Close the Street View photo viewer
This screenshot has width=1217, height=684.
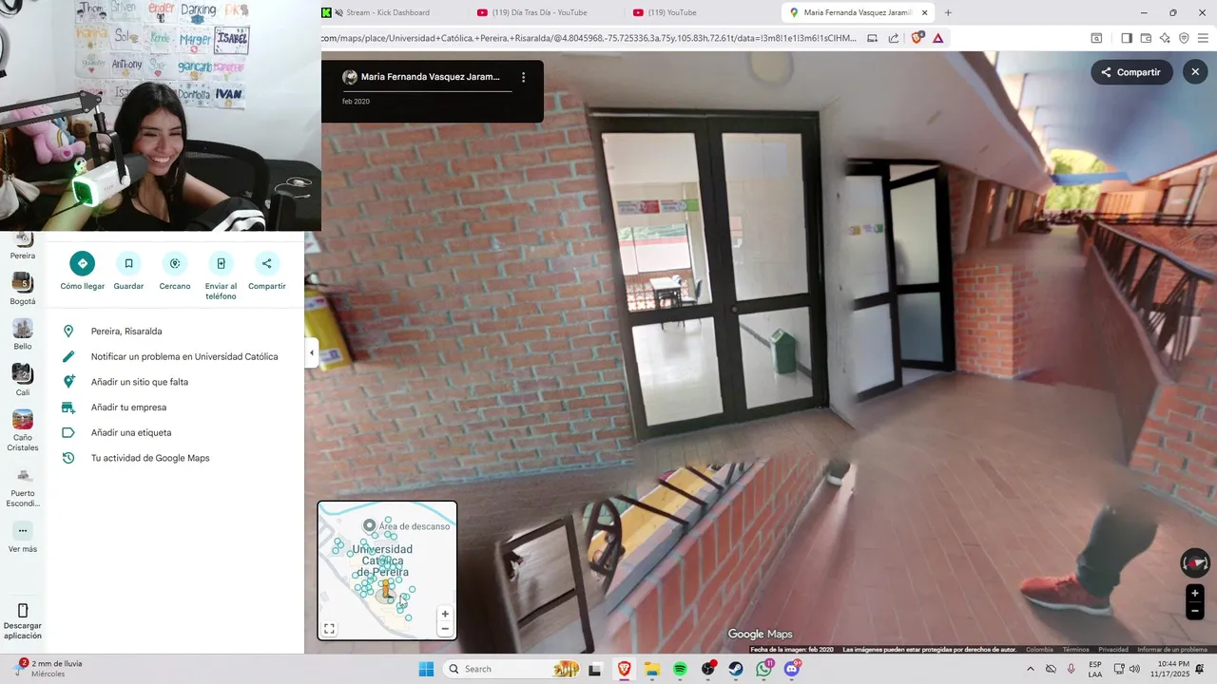[x=1195, y=72]
